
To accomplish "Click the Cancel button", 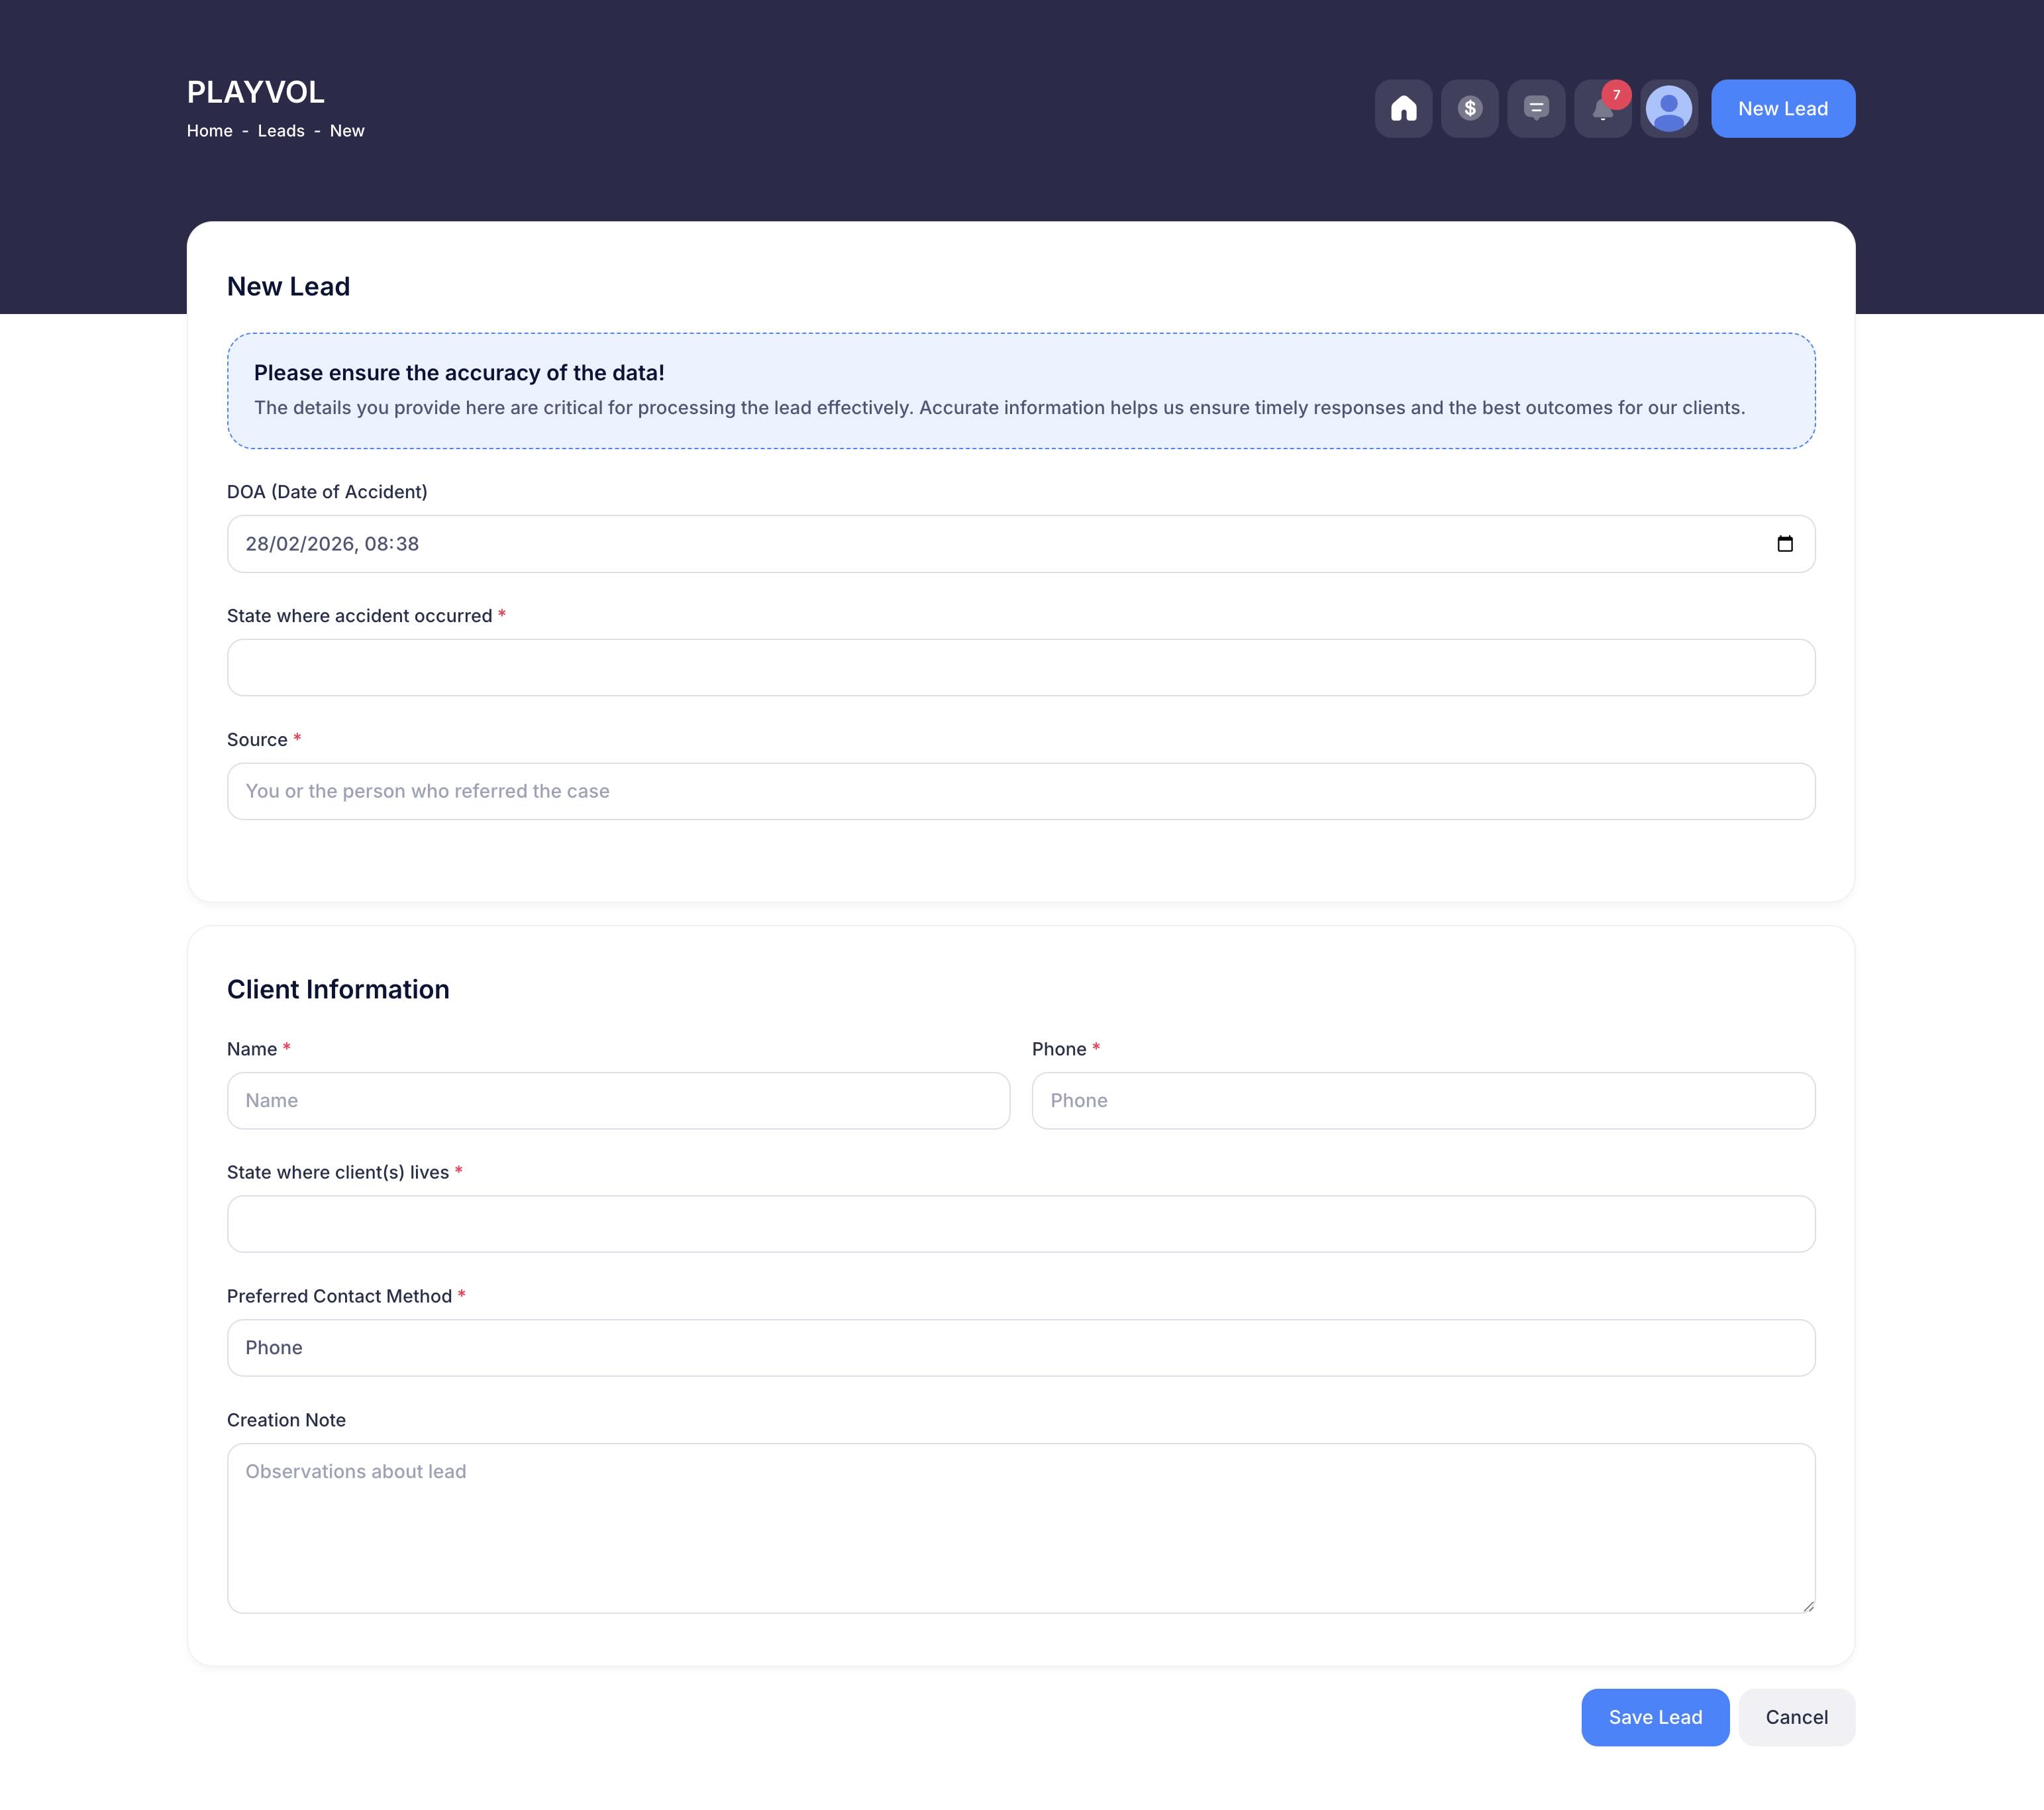I will pyautogui.click(x=1796, y=1717).
